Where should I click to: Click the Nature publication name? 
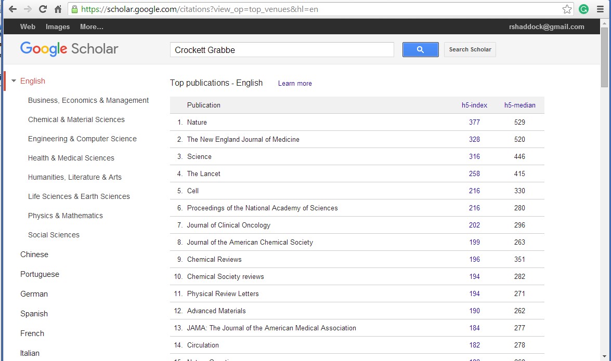(x=197, y=122)
